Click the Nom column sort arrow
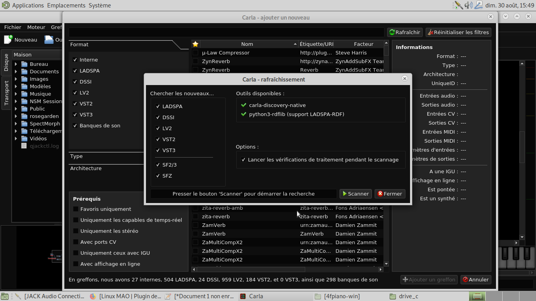The width and height of the screenshot is (536, 301). point(295,44)
